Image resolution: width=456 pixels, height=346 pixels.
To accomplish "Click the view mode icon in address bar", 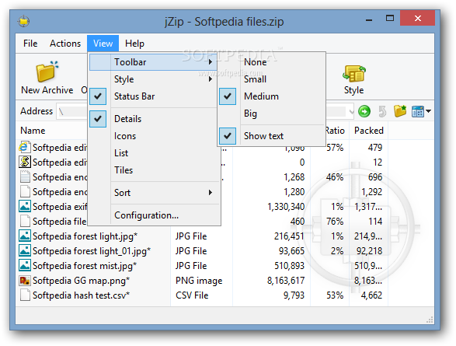I will coord(418,111).
